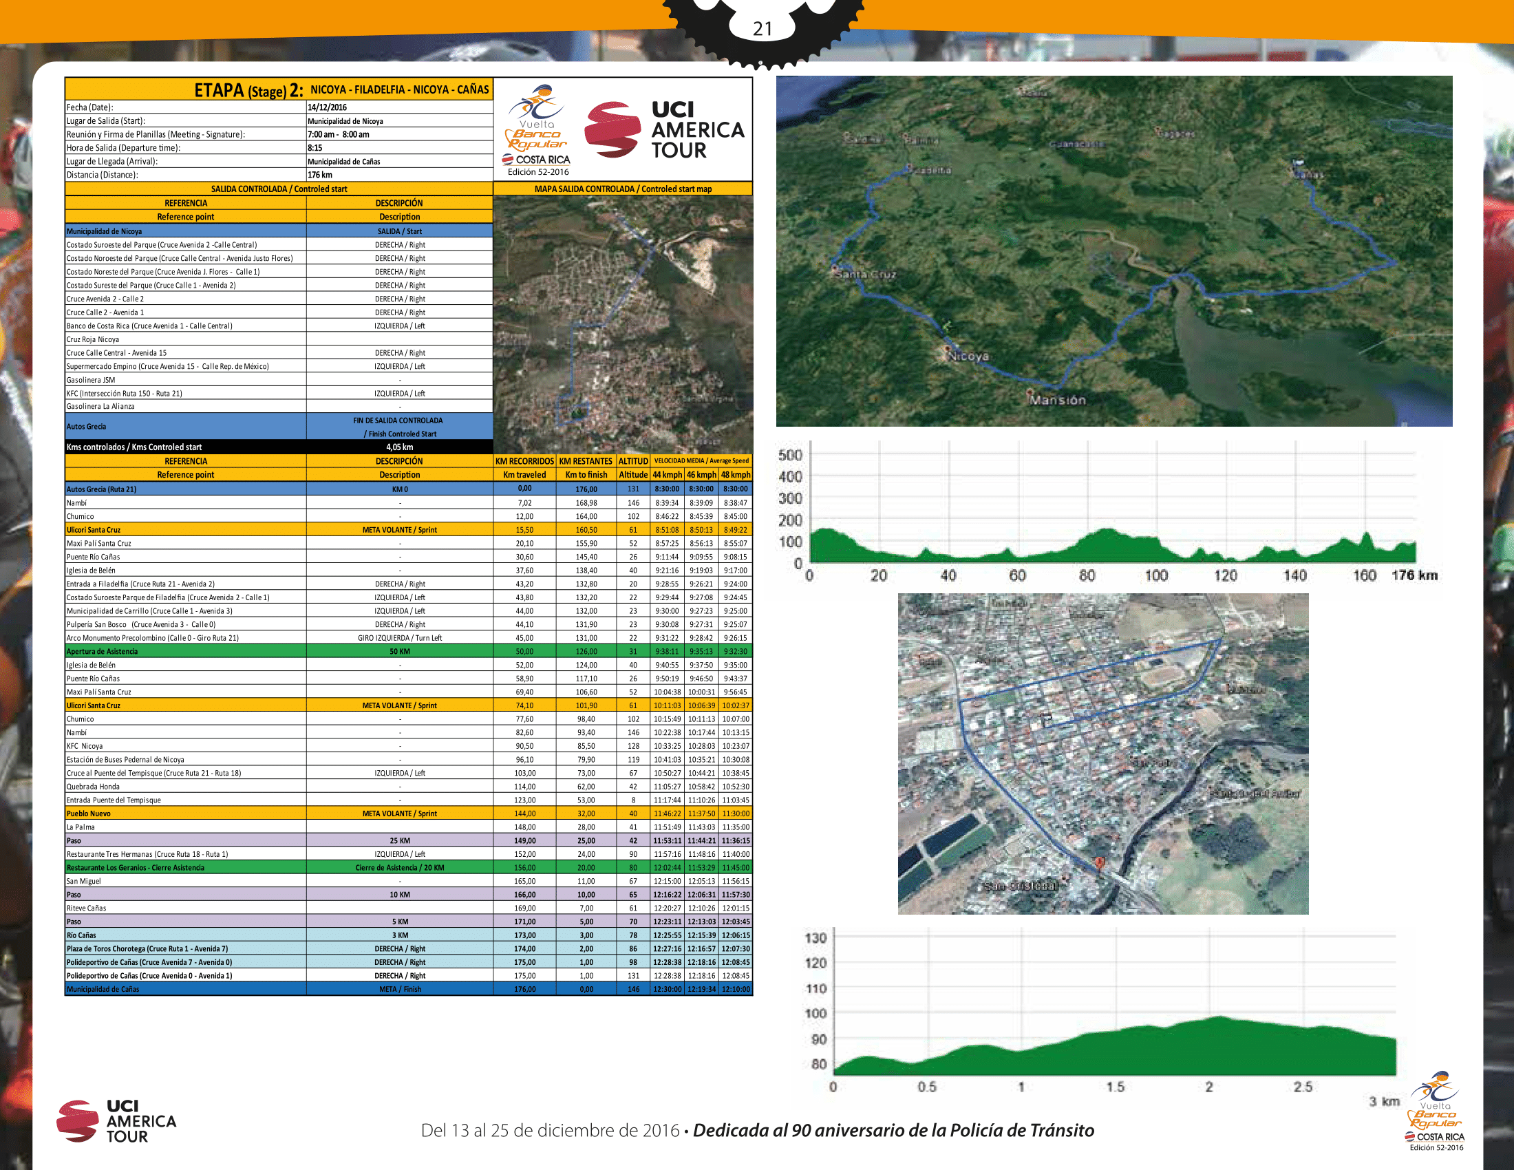This screenshot has height=1170, width=1514.
Task: Click the Vuelta Banco Popular logo in footer
Action: [x=1435, y=1111]
